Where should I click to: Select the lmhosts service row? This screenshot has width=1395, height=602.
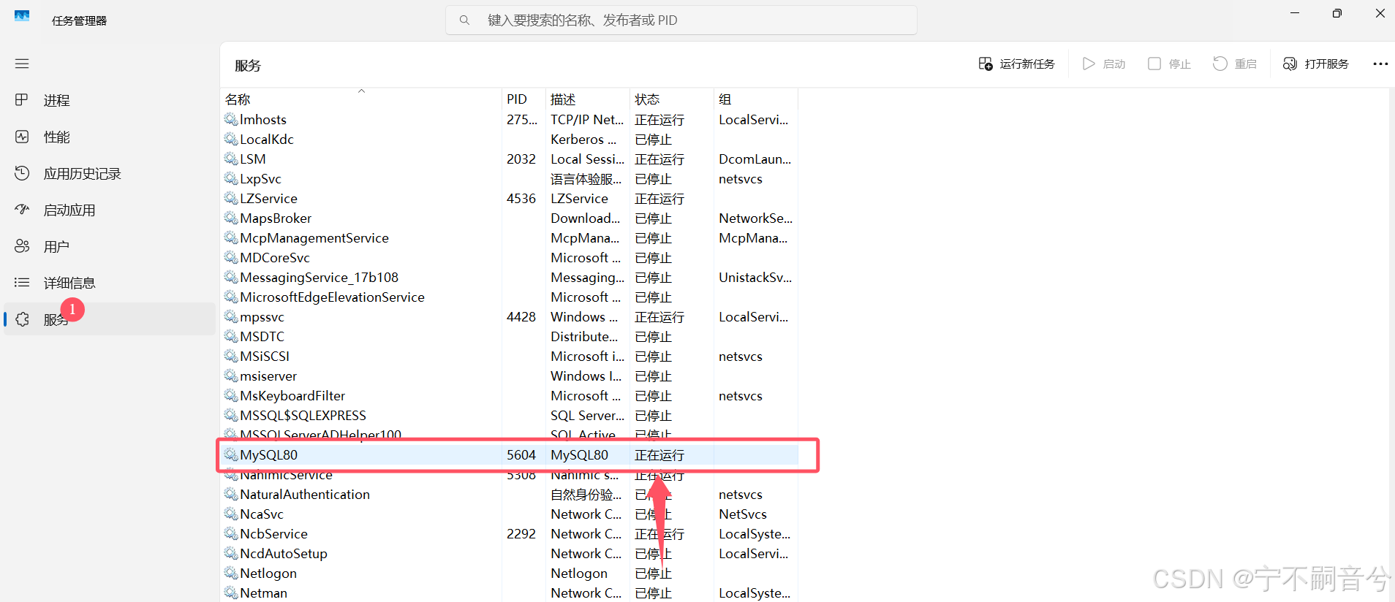click(510, 120)
